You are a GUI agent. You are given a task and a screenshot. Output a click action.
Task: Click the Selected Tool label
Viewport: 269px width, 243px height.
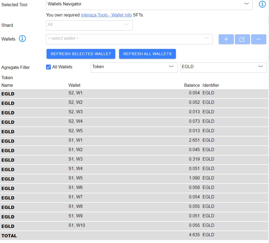click(x=14, y=5)
